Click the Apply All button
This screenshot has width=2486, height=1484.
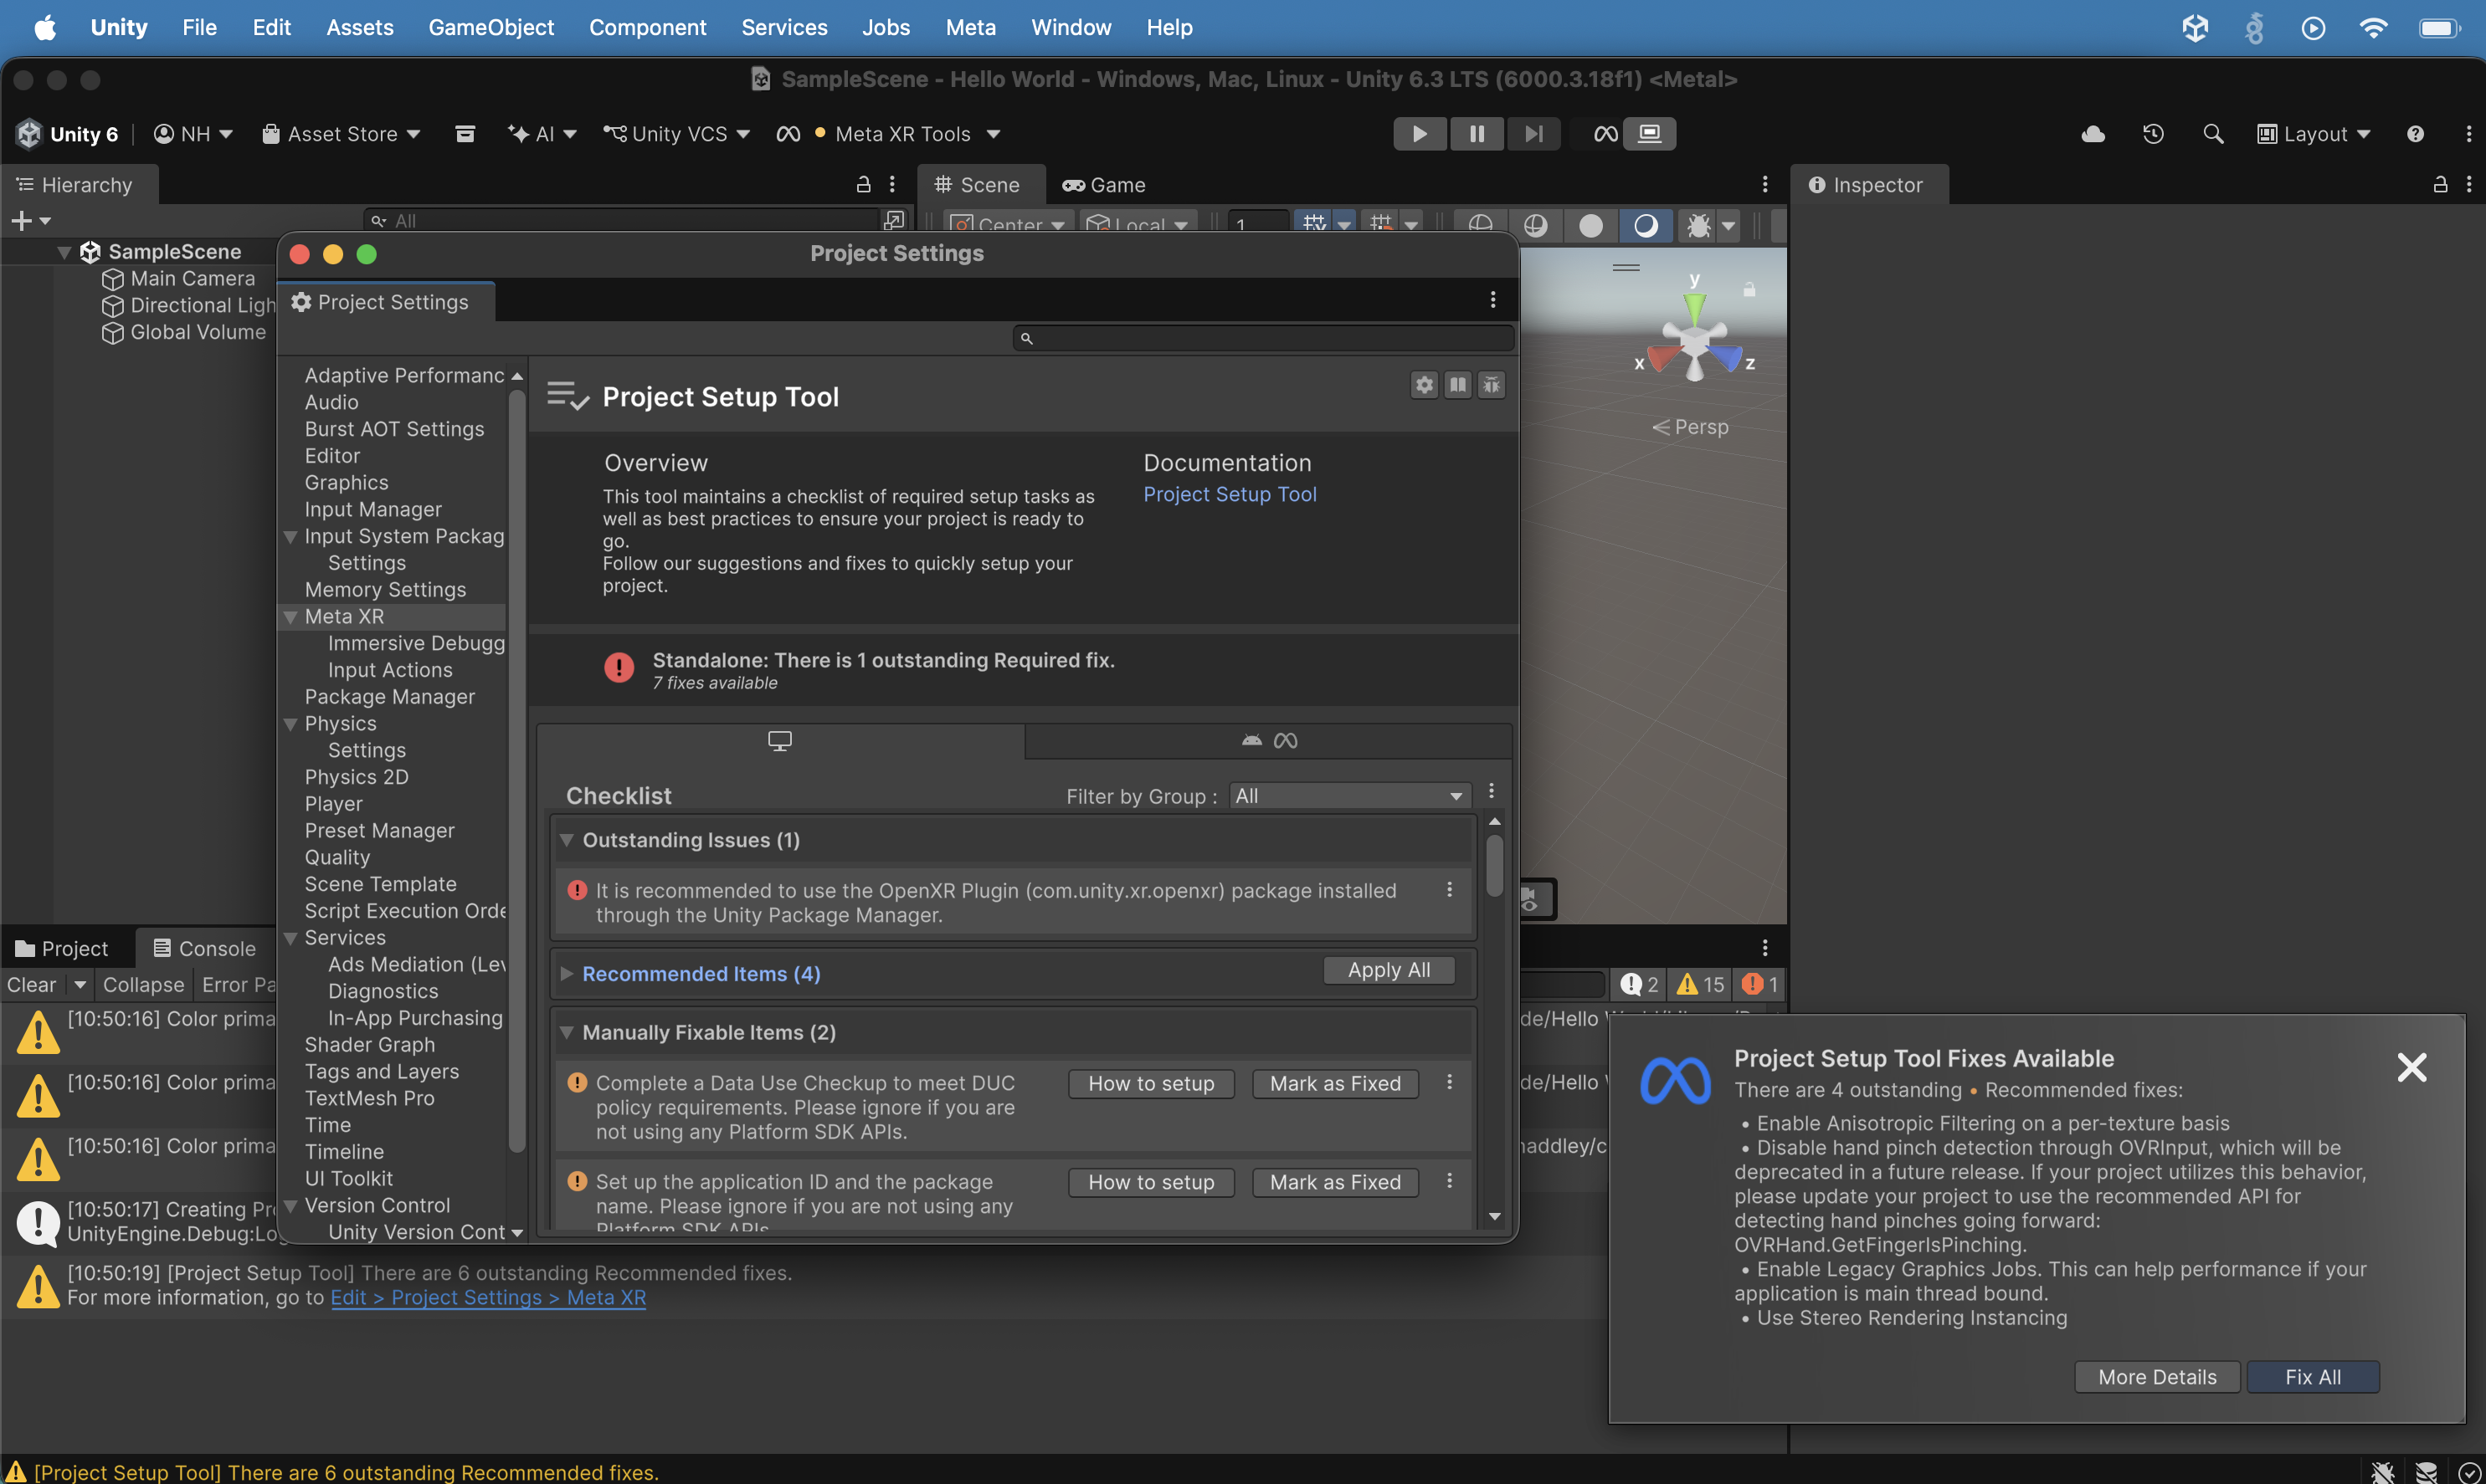pos(1389,970)
